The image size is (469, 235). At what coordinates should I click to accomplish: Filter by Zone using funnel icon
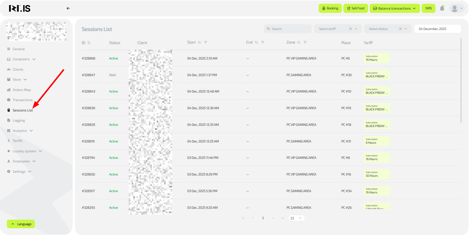(x=305, y=42)
